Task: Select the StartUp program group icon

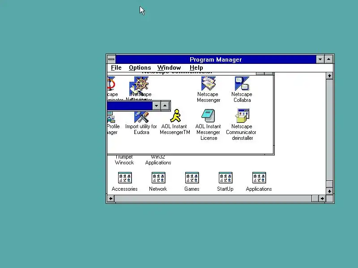Action: coord(226,178)
